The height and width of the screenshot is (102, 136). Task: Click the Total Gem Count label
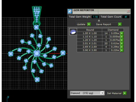tap(111, 17)
